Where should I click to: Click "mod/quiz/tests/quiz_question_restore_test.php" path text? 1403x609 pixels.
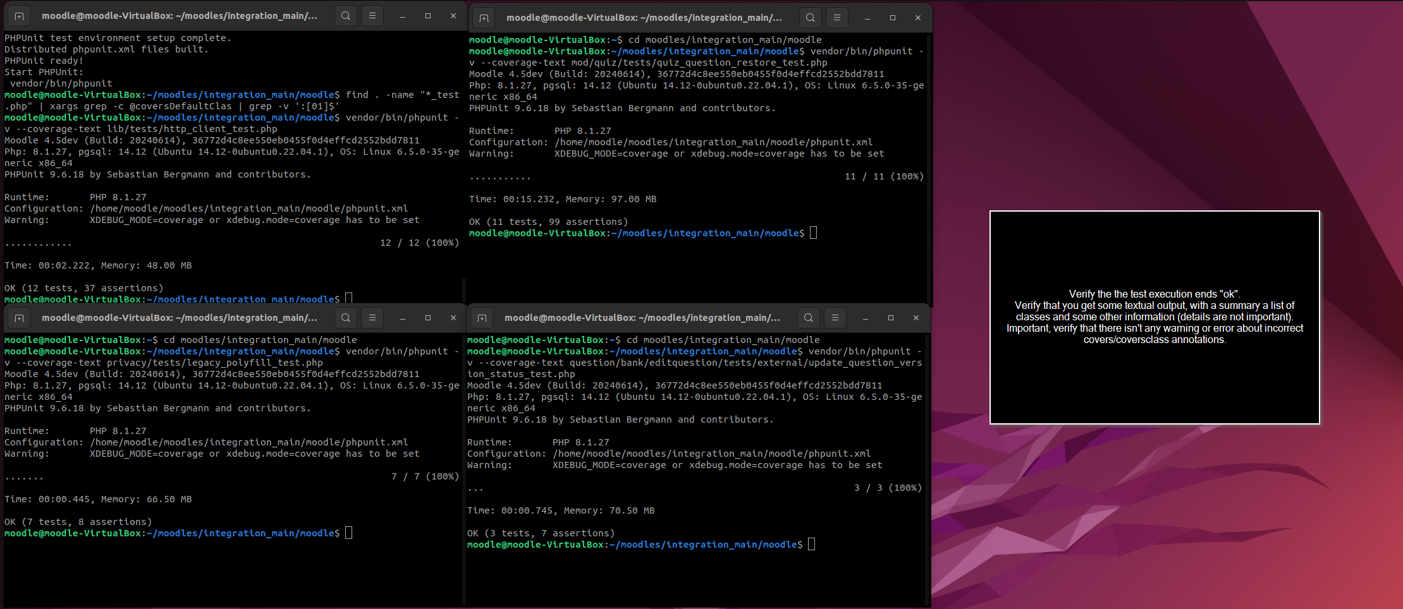point(699,63)
